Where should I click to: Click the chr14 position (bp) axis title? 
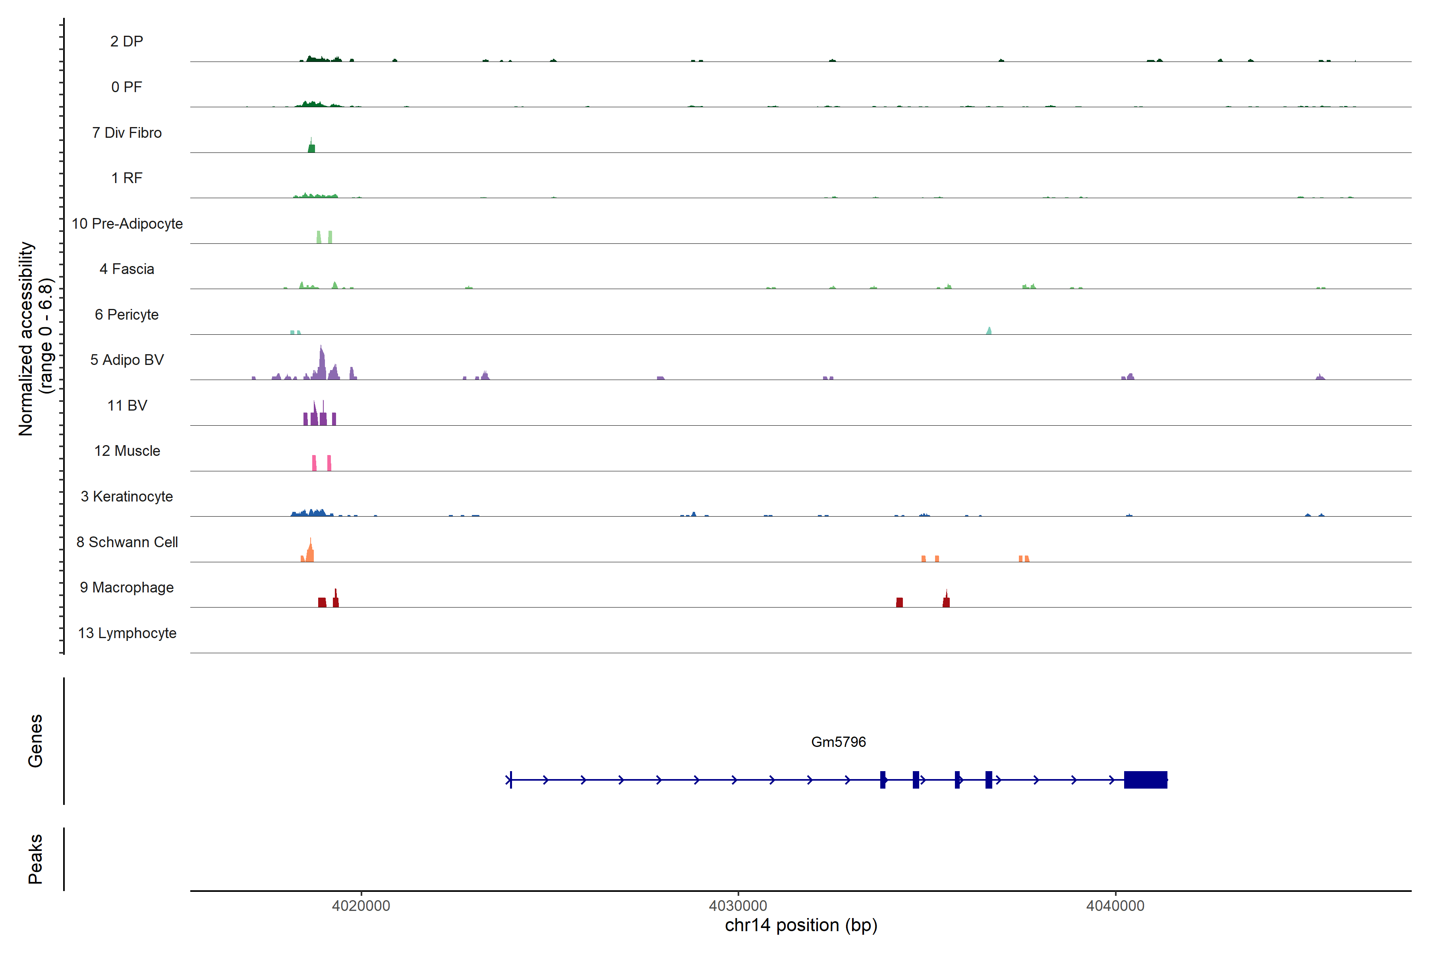coord(801,925)
